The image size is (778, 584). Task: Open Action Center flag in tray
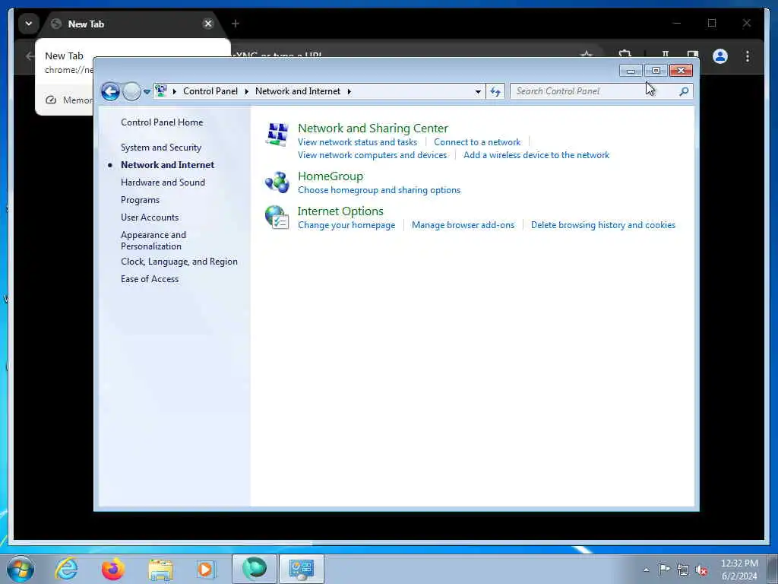664,569
